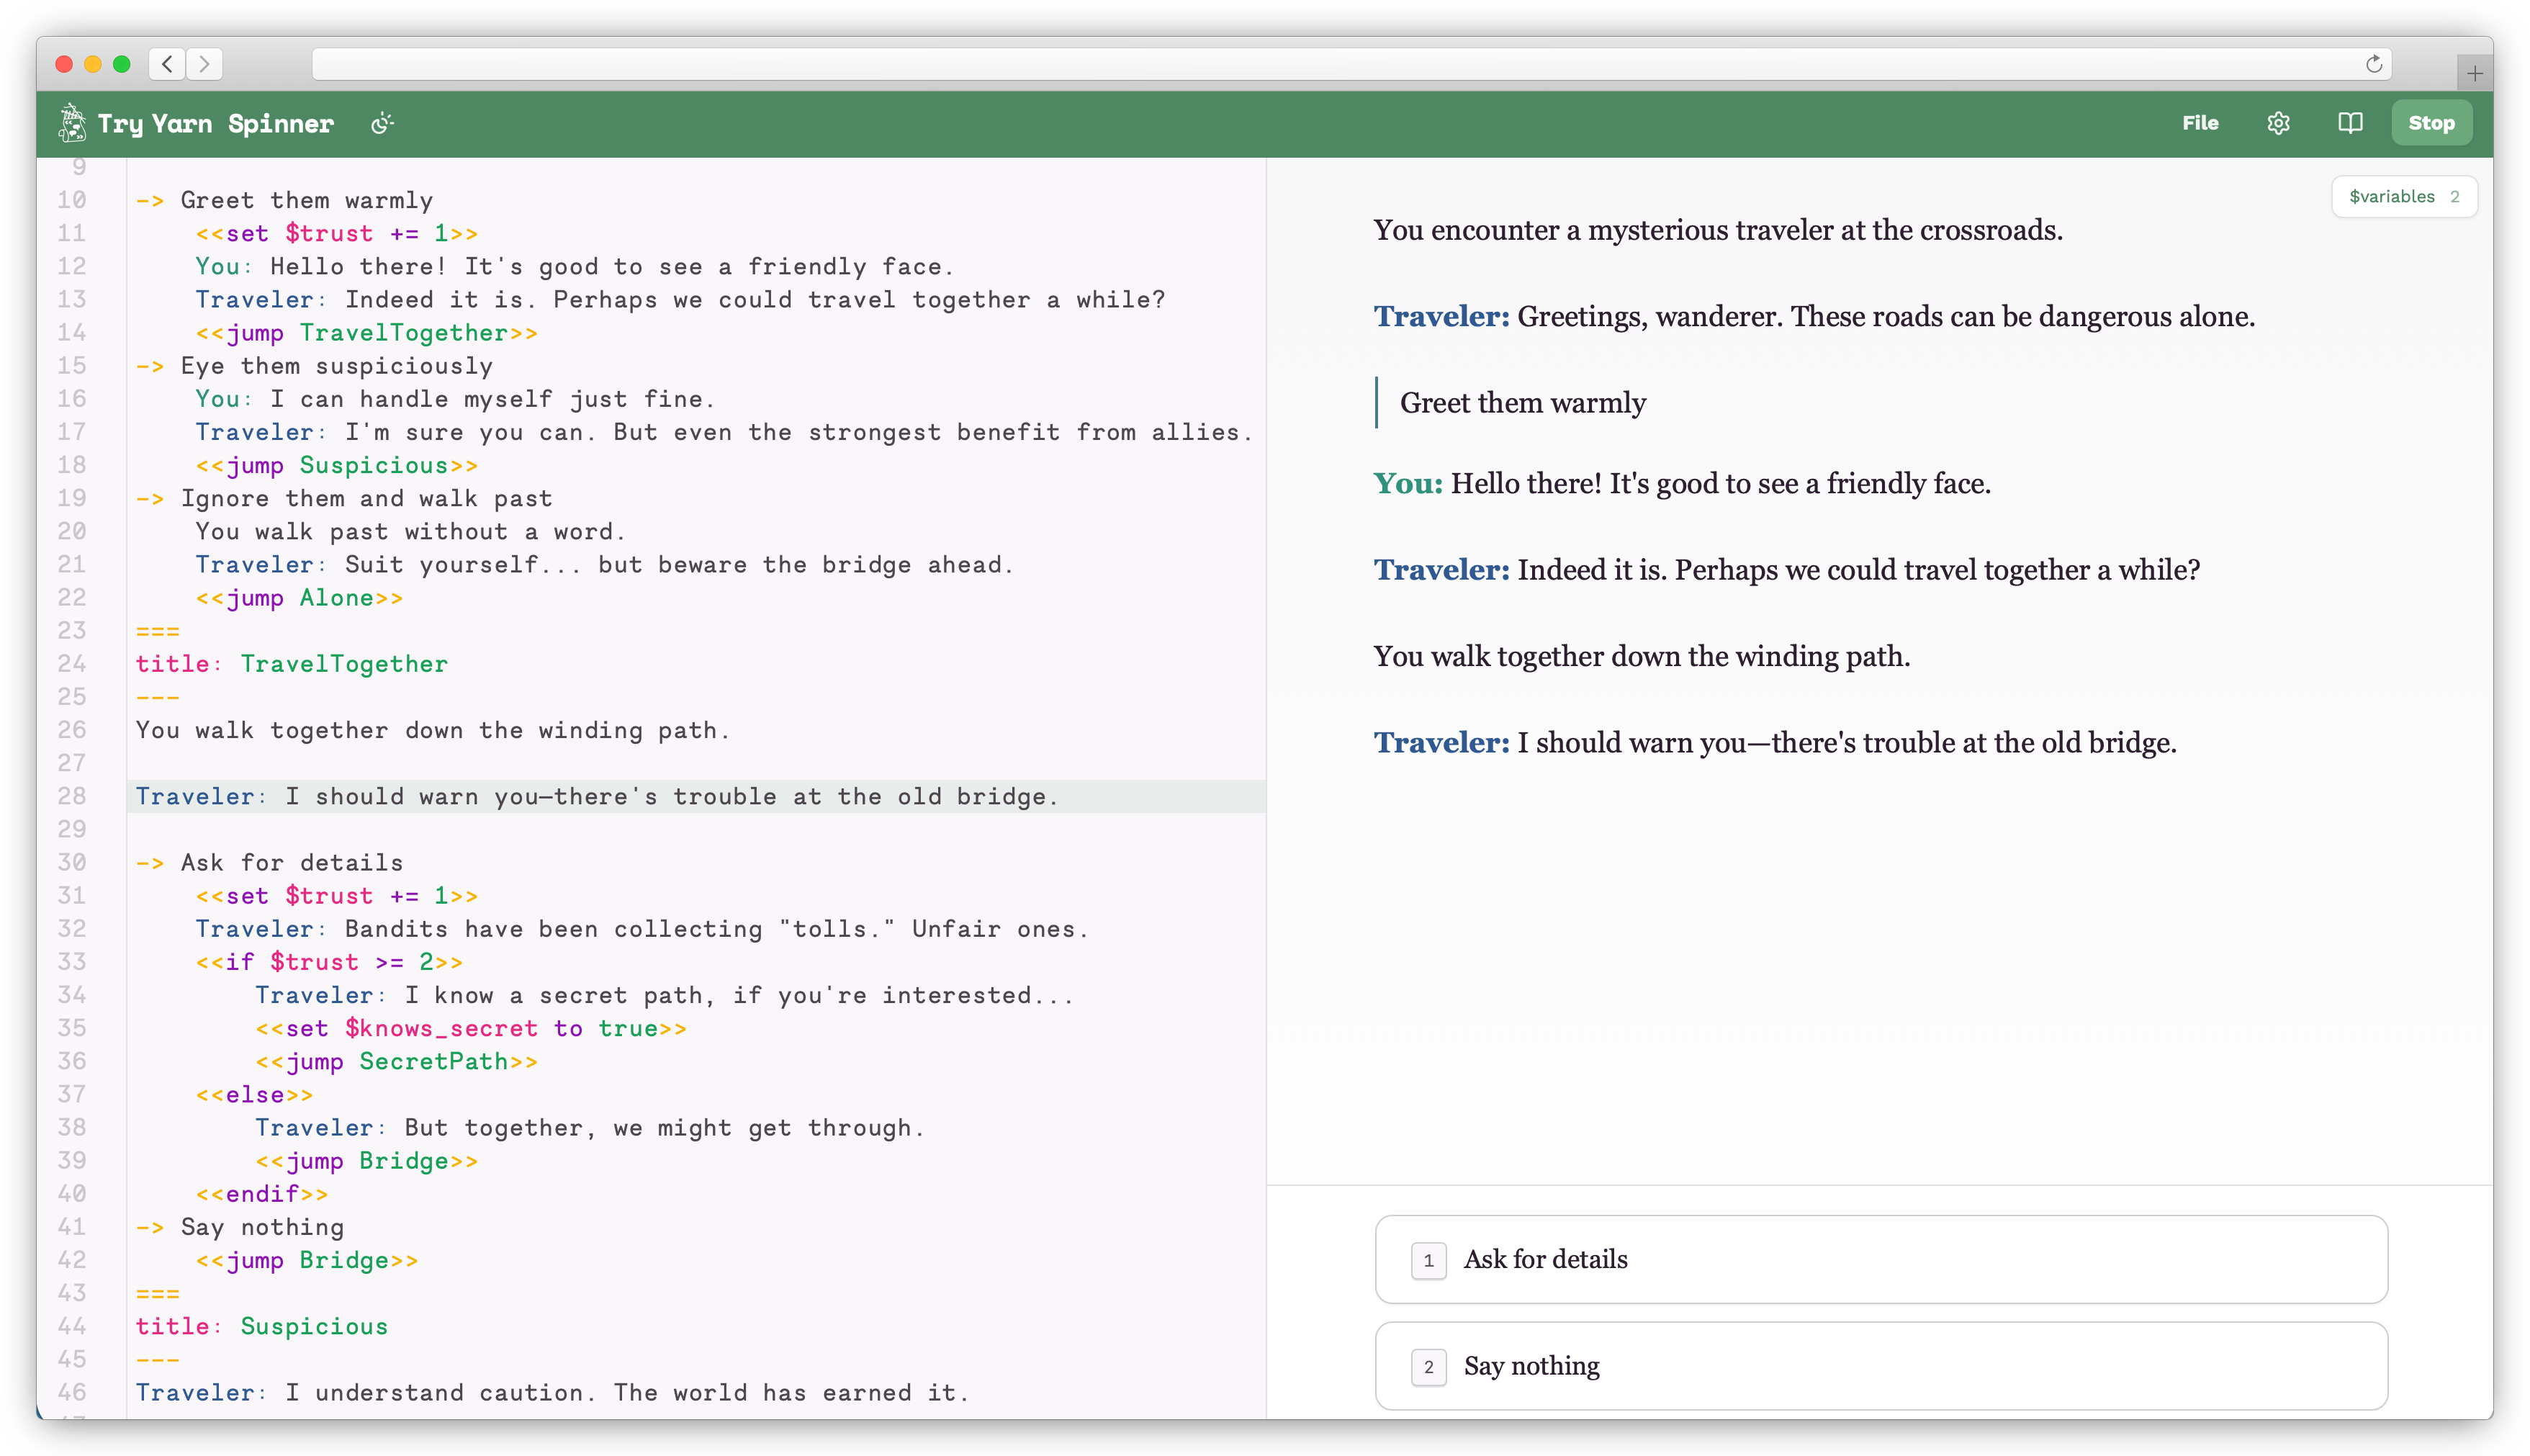
Task: Click output line 'I should warn you—there's trouble'
Action: tap(1775, 742)
